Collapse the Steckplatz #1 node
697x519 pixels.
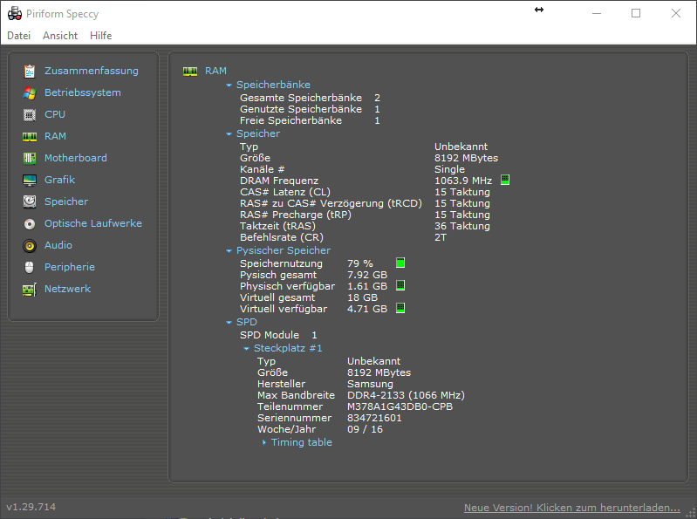pos(246,349)
